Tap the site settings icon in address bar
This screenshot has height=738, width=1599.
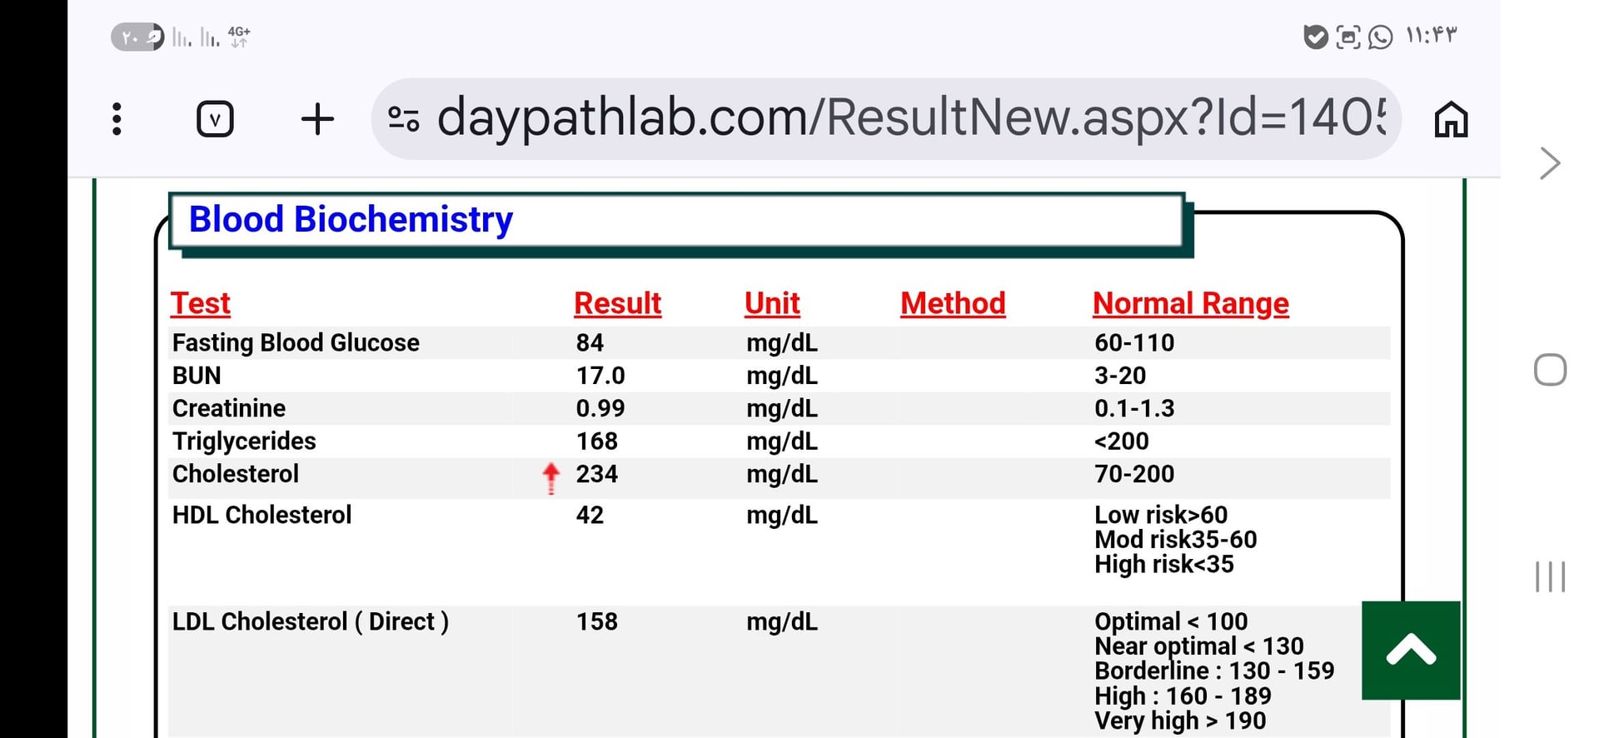(404, 119)
